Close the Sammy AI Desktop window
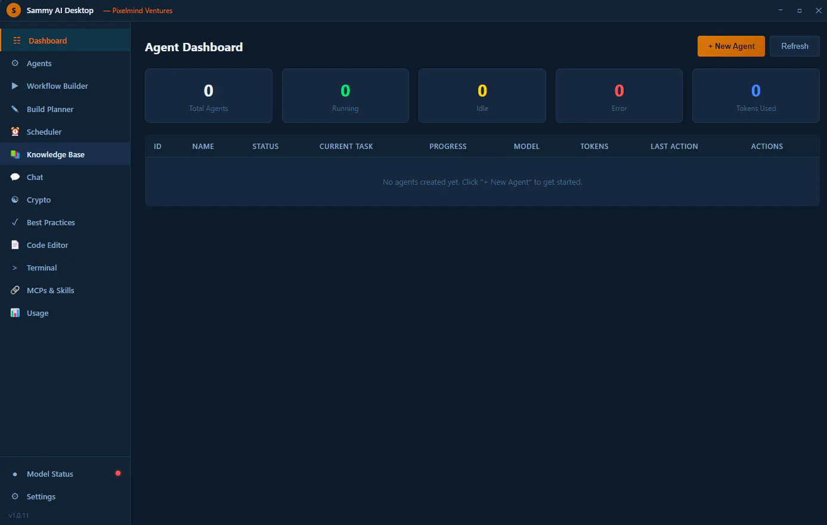The image size is (827, 525). click(x=819, y=10)
